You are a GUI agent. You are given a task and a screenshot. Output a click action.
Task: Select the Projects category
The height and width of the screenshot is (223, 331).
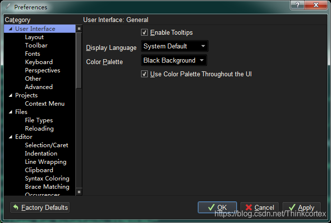[x=26, y=95]
